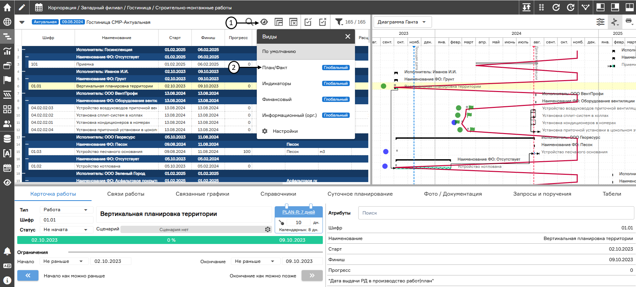Switch to the Связанные графики tab

click(202, 194)
